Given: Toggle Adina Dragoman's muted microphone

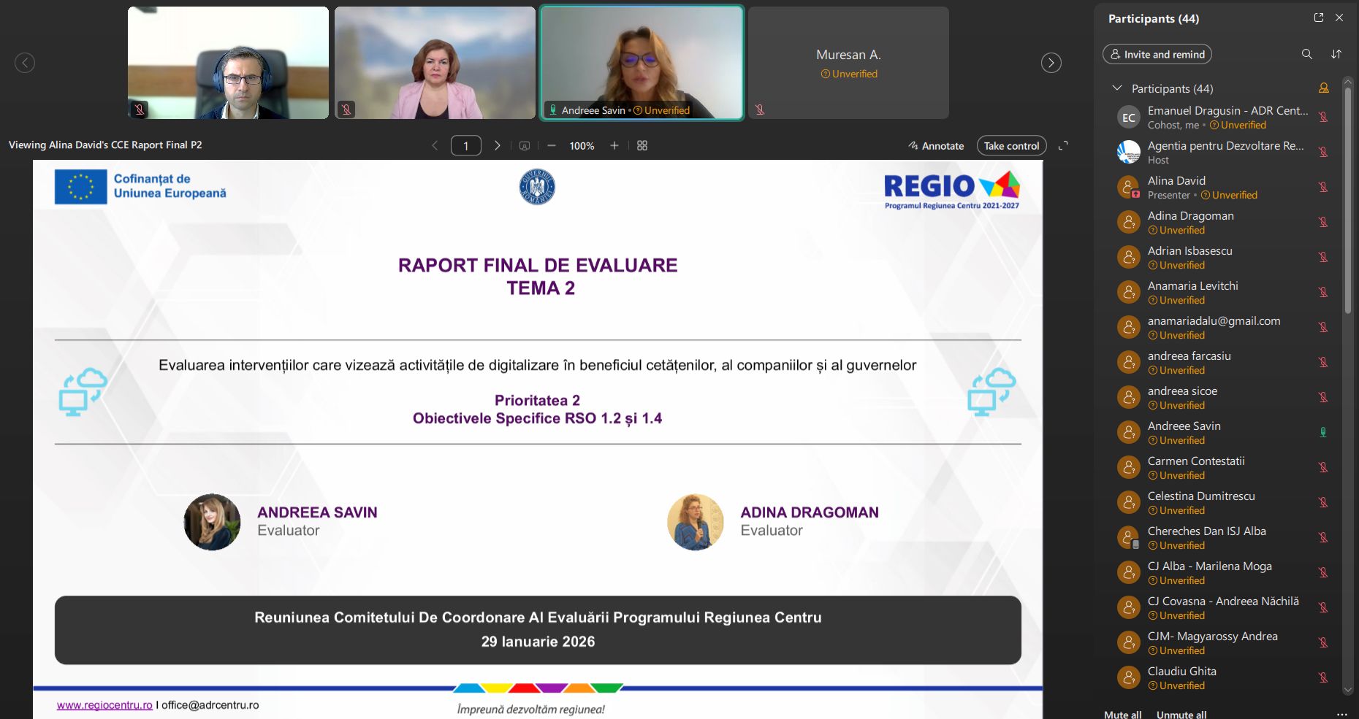Looking at the screenshot, I should 1322,222.
